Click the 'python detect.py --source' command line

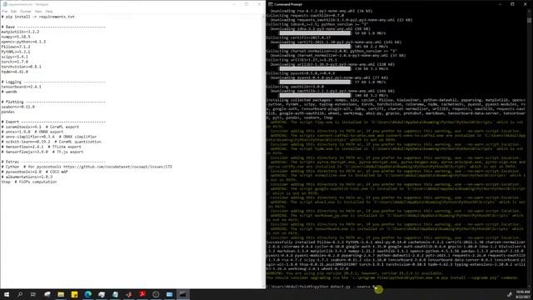[321, 287]
